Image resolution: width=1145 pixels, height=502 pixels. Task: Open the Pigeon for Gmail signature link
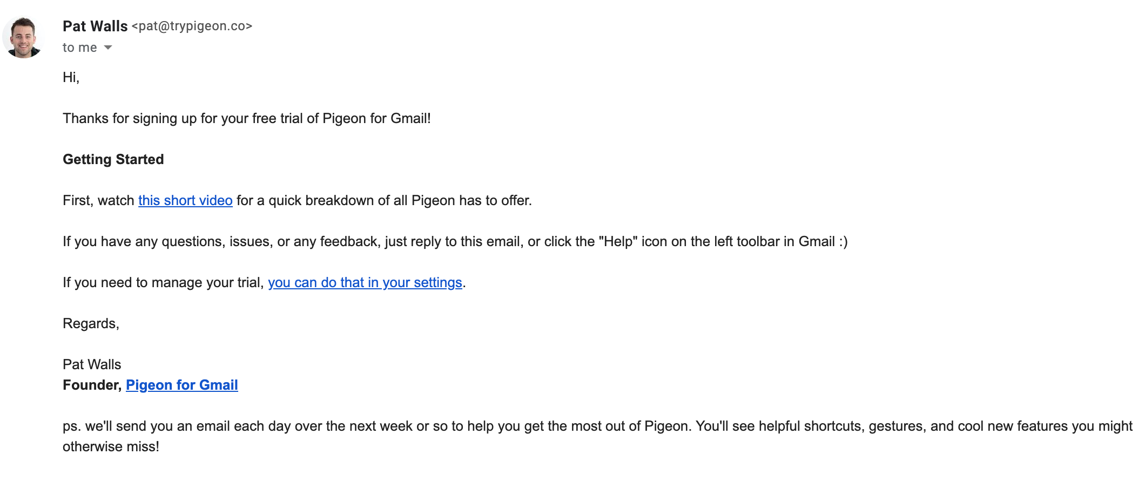tap(181, 385)
